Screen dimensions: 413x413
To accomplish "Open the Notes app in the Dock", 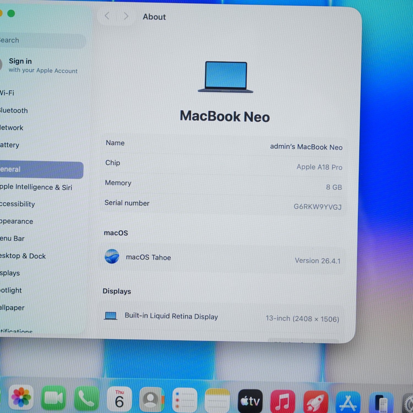I will point(217,401).
